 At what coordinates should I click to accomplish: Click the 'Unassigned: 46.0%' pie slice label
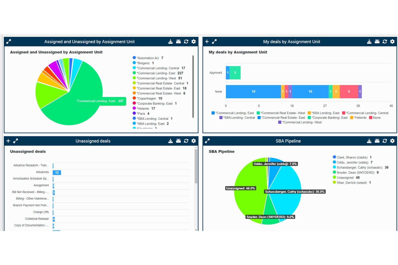[241, 188]
